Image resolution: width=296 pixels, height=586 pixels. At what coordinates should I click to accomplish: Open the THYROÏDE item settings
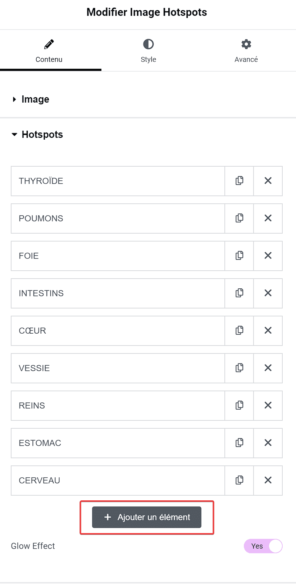pos(118,181)
